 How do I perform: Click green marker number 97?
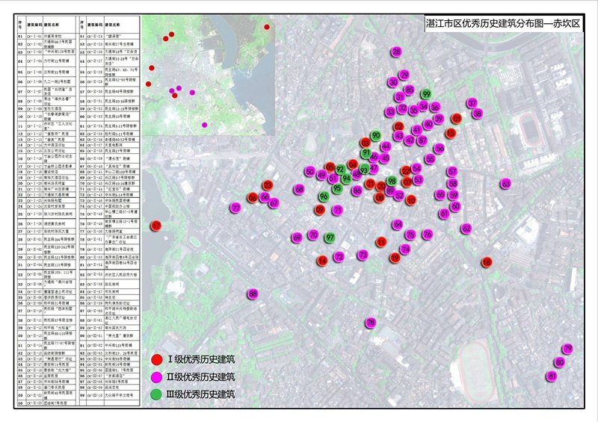(330, 238)
